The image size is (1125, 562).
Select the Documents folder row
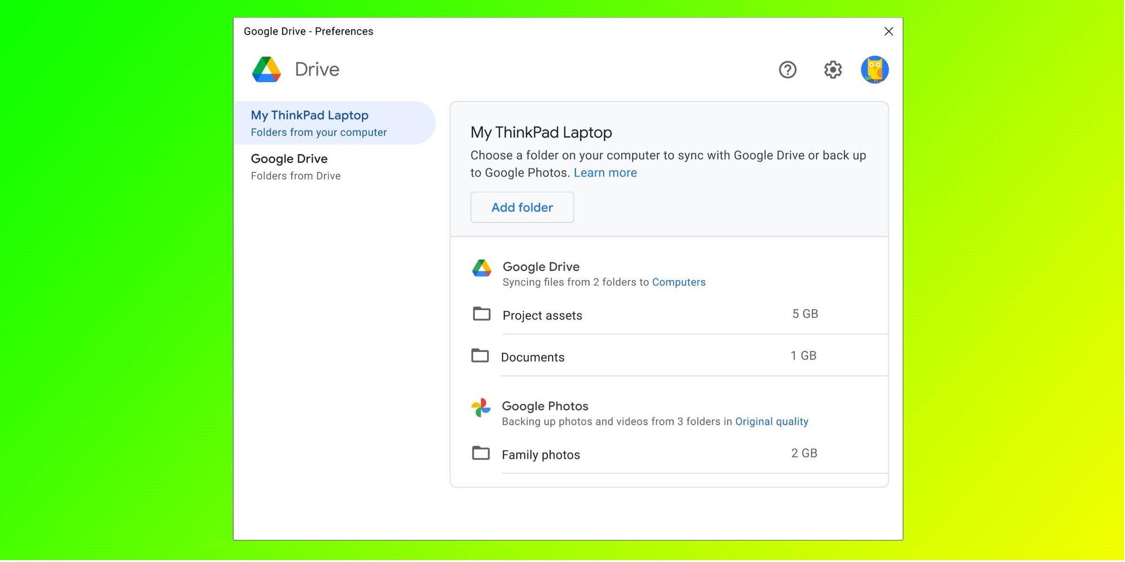533,357
